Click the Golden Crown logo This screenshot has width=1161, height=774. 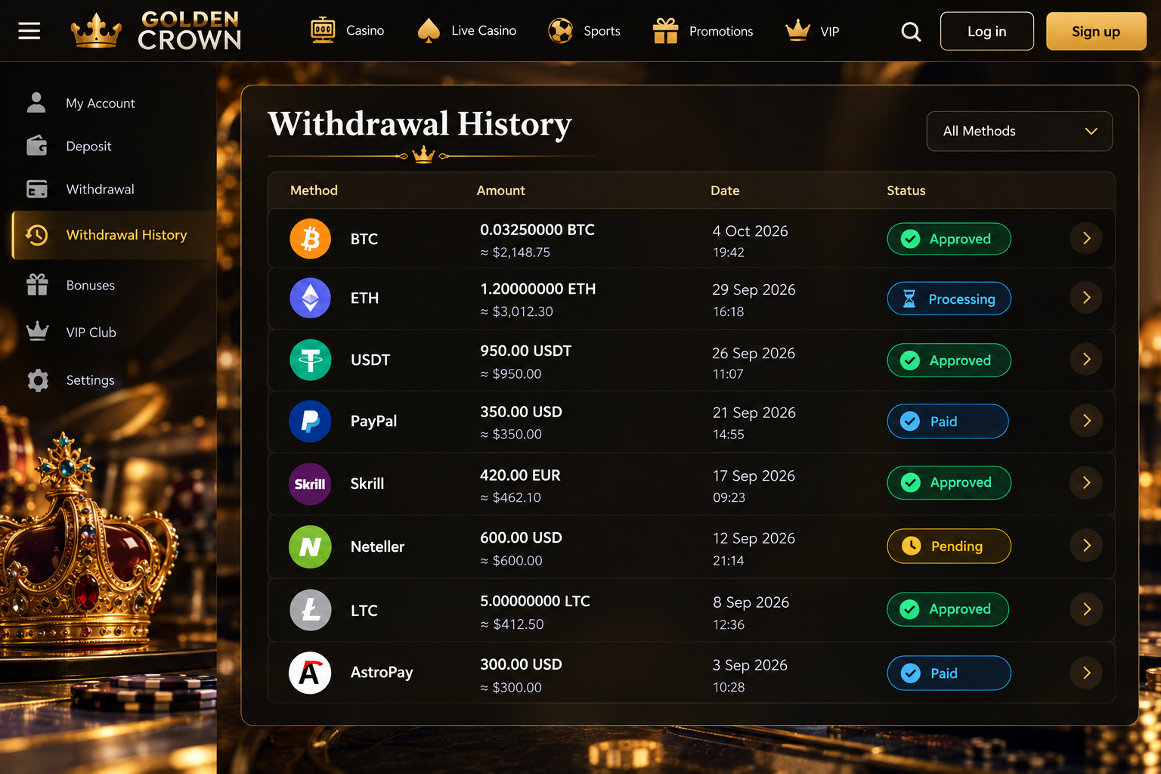(x=156, y=31)
